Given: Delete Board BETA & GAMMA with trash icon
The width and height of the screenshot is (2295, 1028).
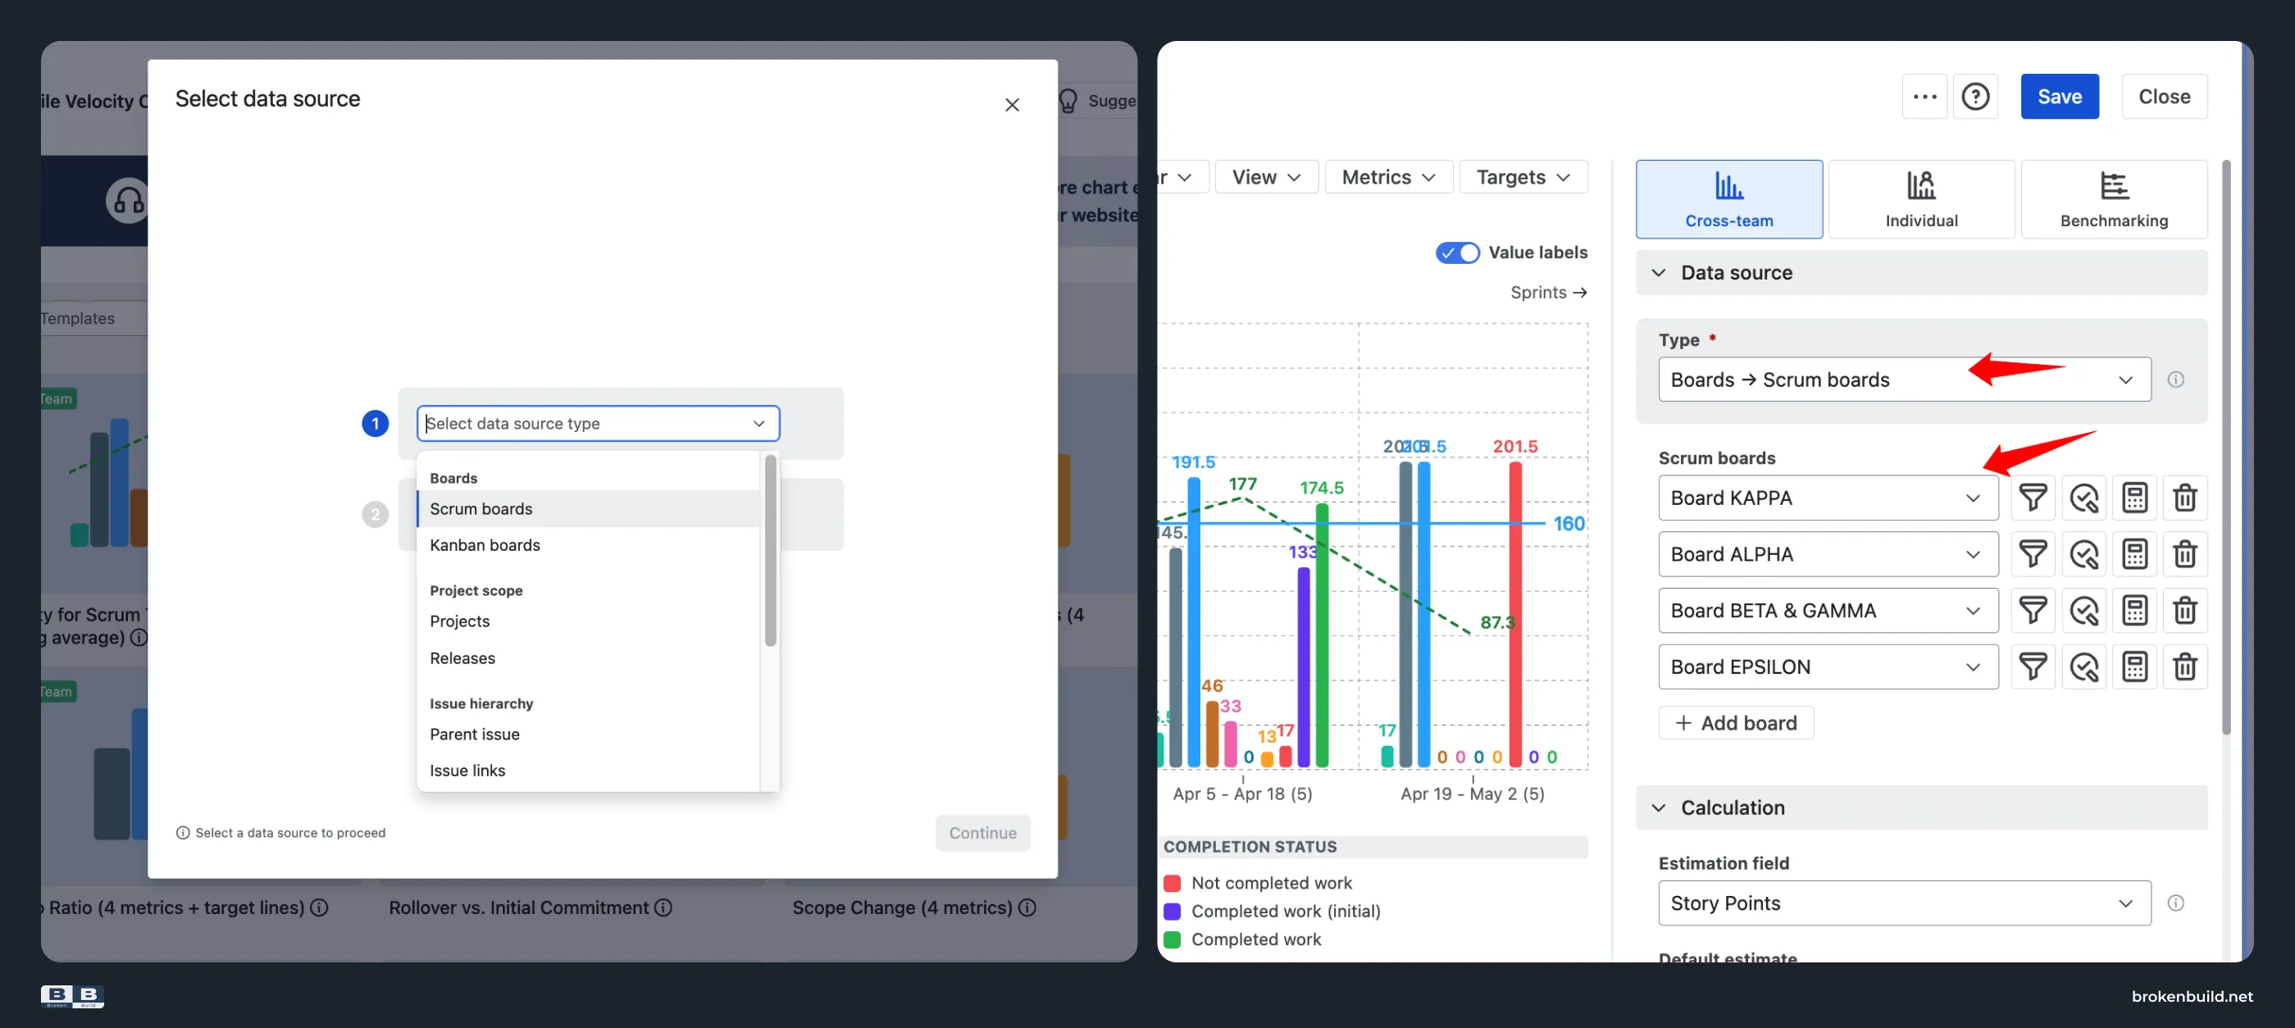Looking at the screenshot, I should [x=2184, y=610].
